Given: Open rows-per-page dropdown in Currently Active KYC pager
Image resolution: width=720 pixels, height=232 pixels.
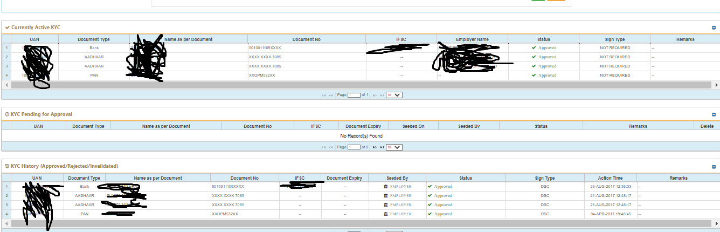Looking at the screenshot, I should tap(394, 95).
